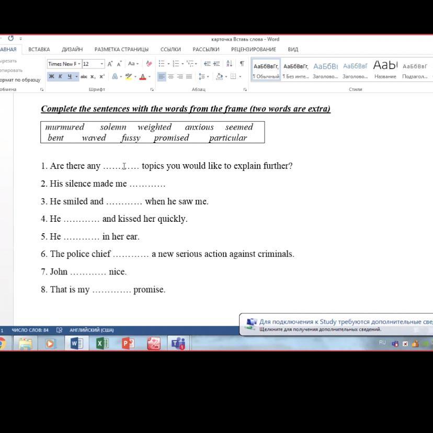This screenshot has width=433, height=433.
Task: Open the РАССЫЛКИ tab
Action: click(206, 50)
